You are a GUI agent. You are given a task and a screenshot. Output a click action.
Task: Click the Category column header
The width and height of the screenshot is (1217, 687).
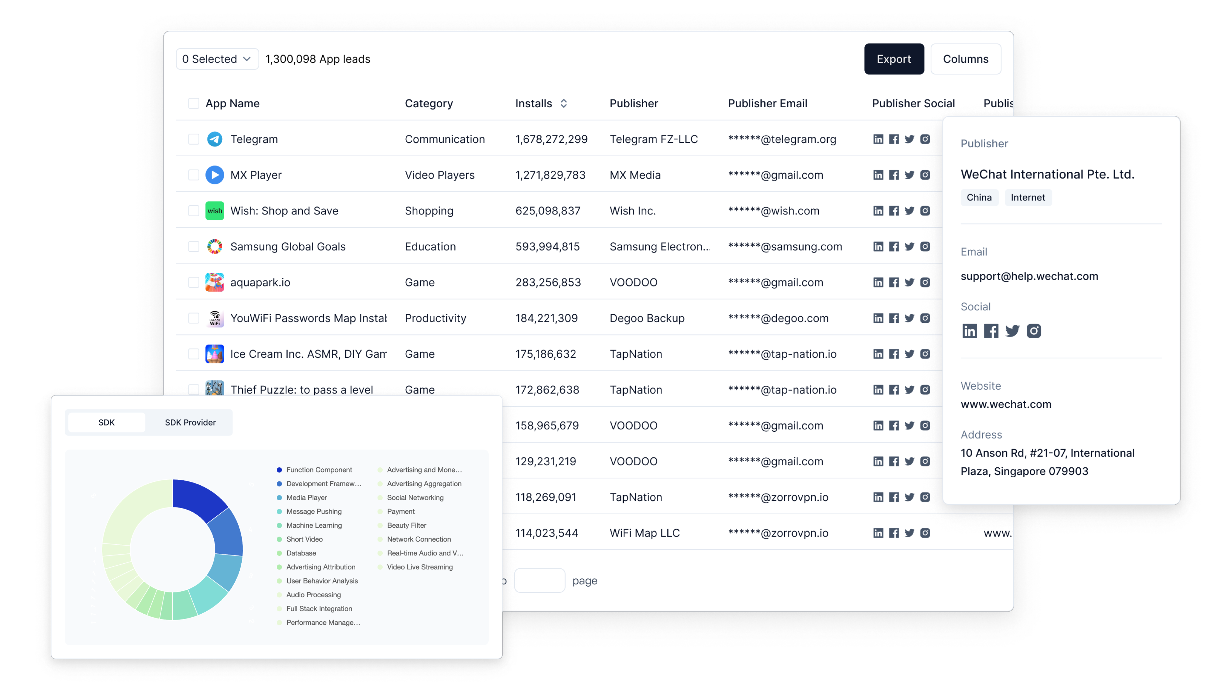click(x=429, y=103)
